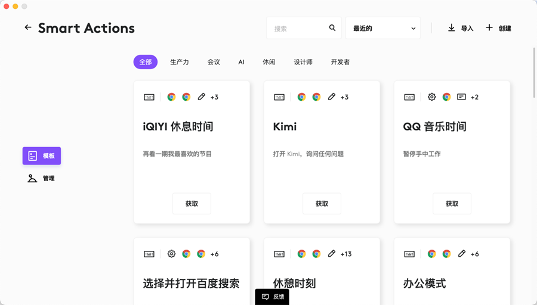Select the 设计师 category tab
537x305 pixels.
point(303,62)
